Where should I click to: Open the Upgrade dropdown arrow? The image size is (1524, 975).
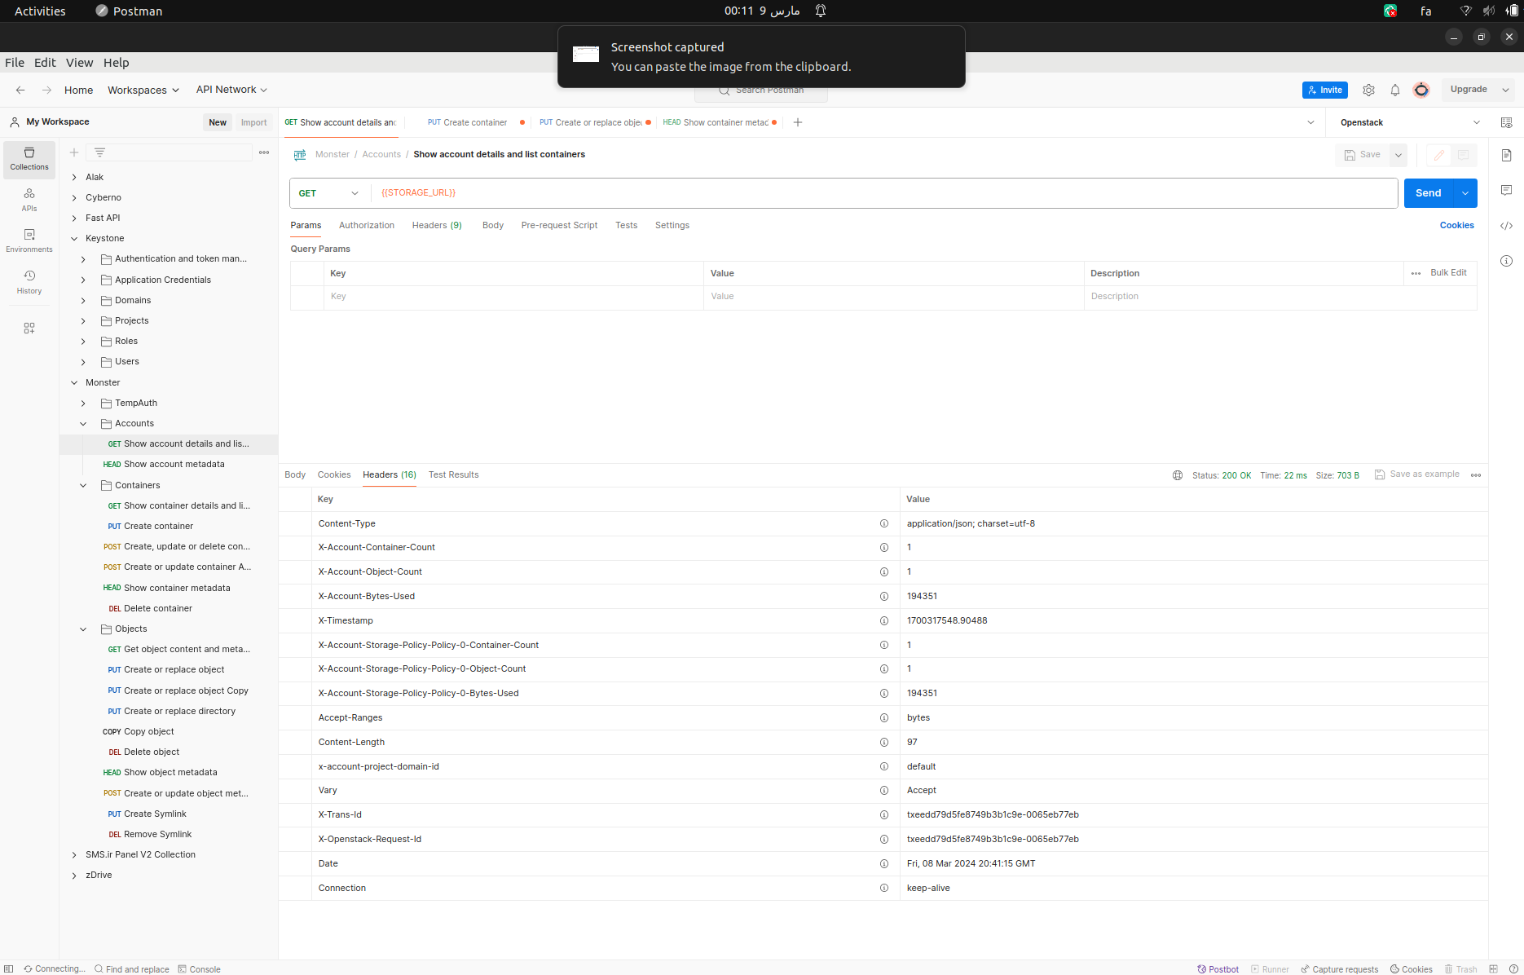(x=1506, y=90)
